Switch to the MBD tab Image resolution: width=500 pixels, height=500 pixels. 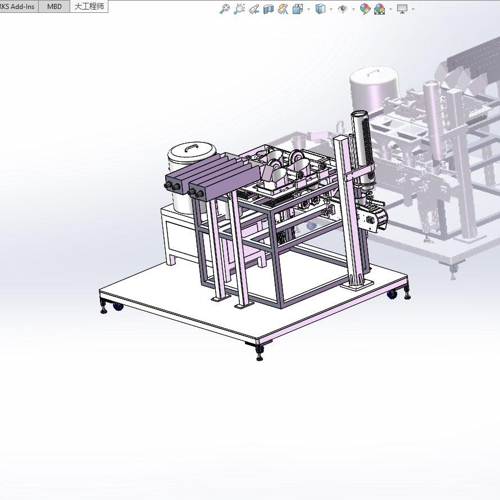(x=54, y=6)
